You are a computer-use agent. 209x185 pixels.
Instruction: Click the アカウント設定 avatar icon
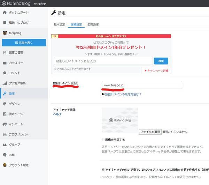click(5, 165)
